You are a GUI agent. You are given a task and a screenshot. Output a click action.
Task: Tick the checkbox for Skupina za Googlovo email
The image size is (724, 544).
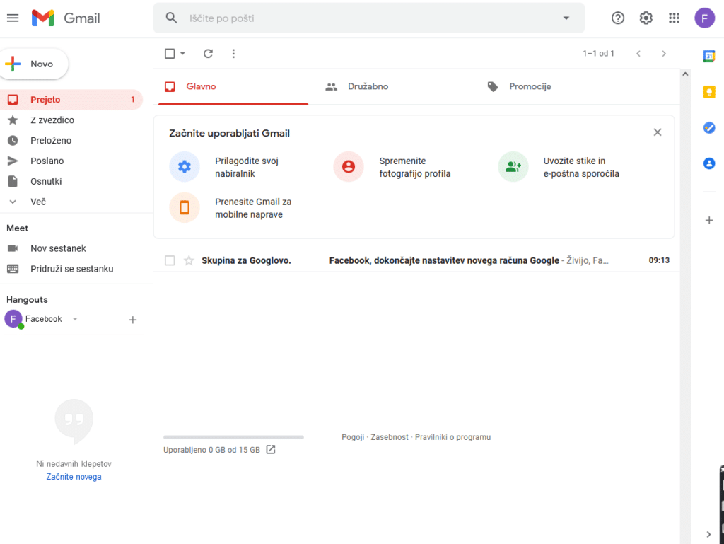point(170,260)
